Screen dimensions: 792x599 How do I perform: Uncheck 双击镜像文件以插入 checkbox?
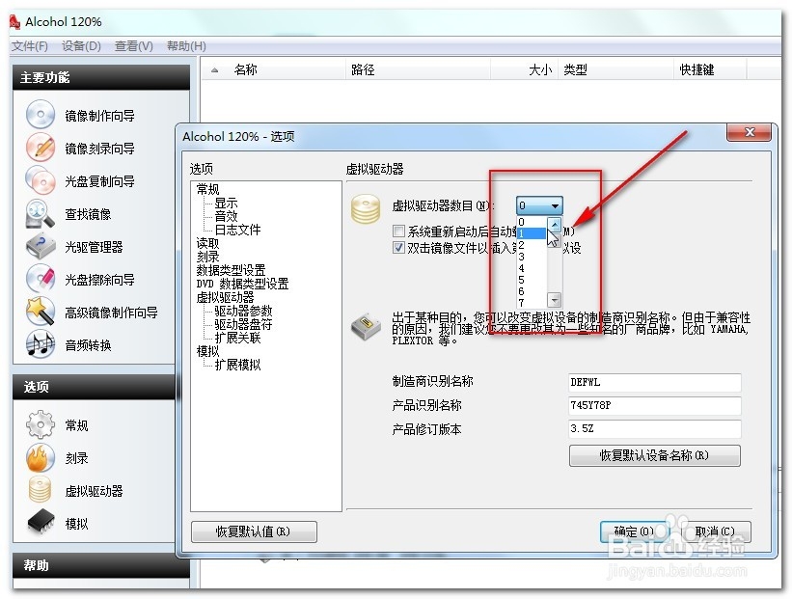tap(398, 248)
